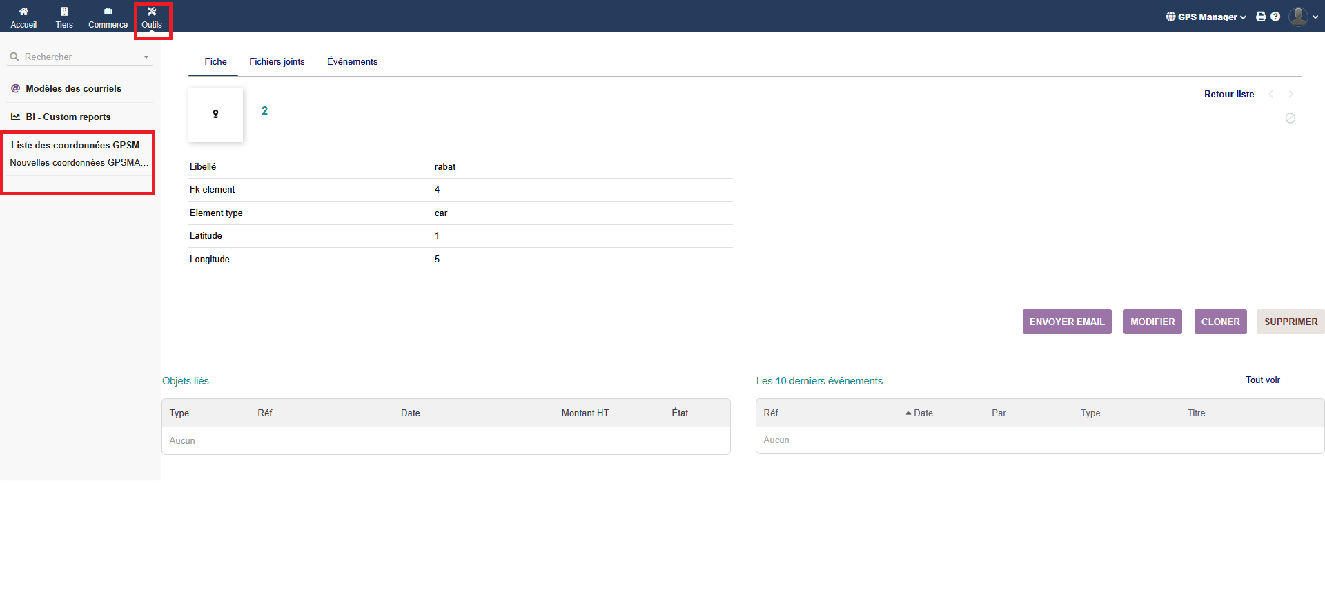Open the Rechercher search dropdown arrow

[146, 57]
